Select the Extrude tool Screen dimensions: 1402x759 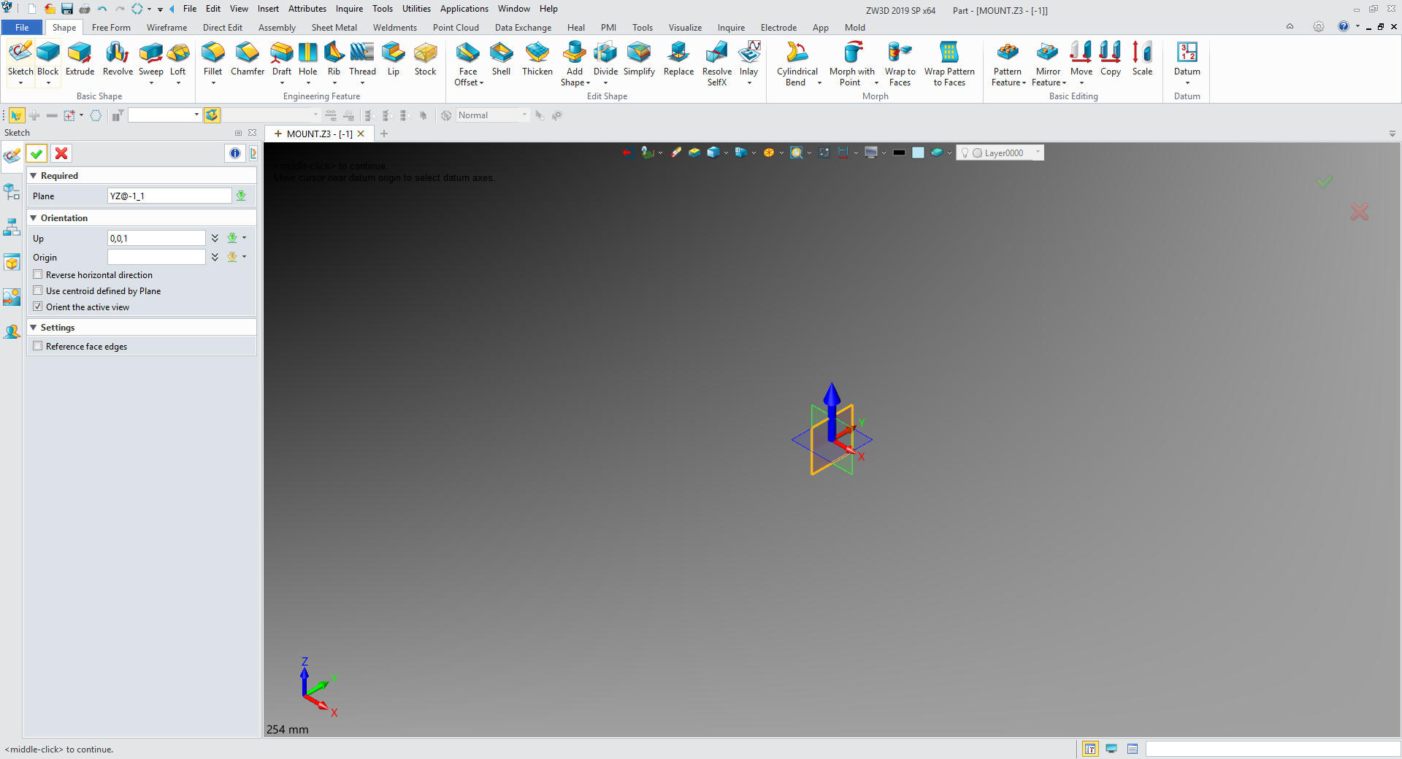(x=80, y=58)
